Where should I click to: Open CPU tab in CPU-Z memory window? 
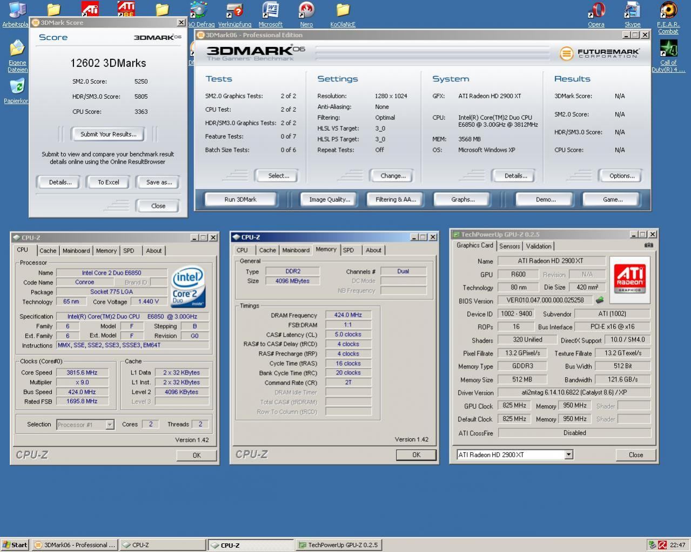[242, 250]
